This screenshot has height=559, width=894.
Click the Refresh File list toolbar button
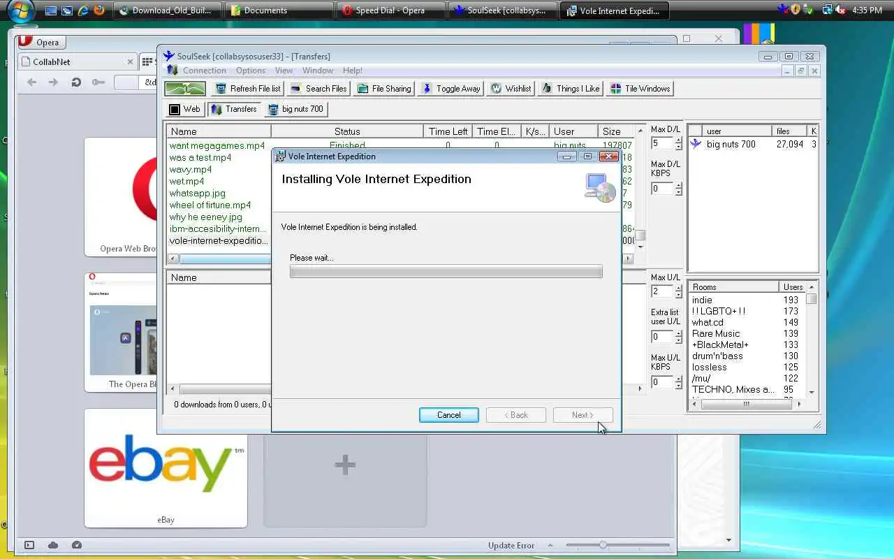click(247, 89)
